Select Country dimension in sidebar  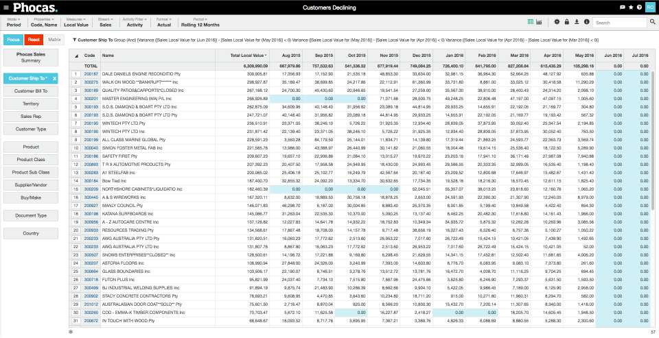(x=31, y=234)
